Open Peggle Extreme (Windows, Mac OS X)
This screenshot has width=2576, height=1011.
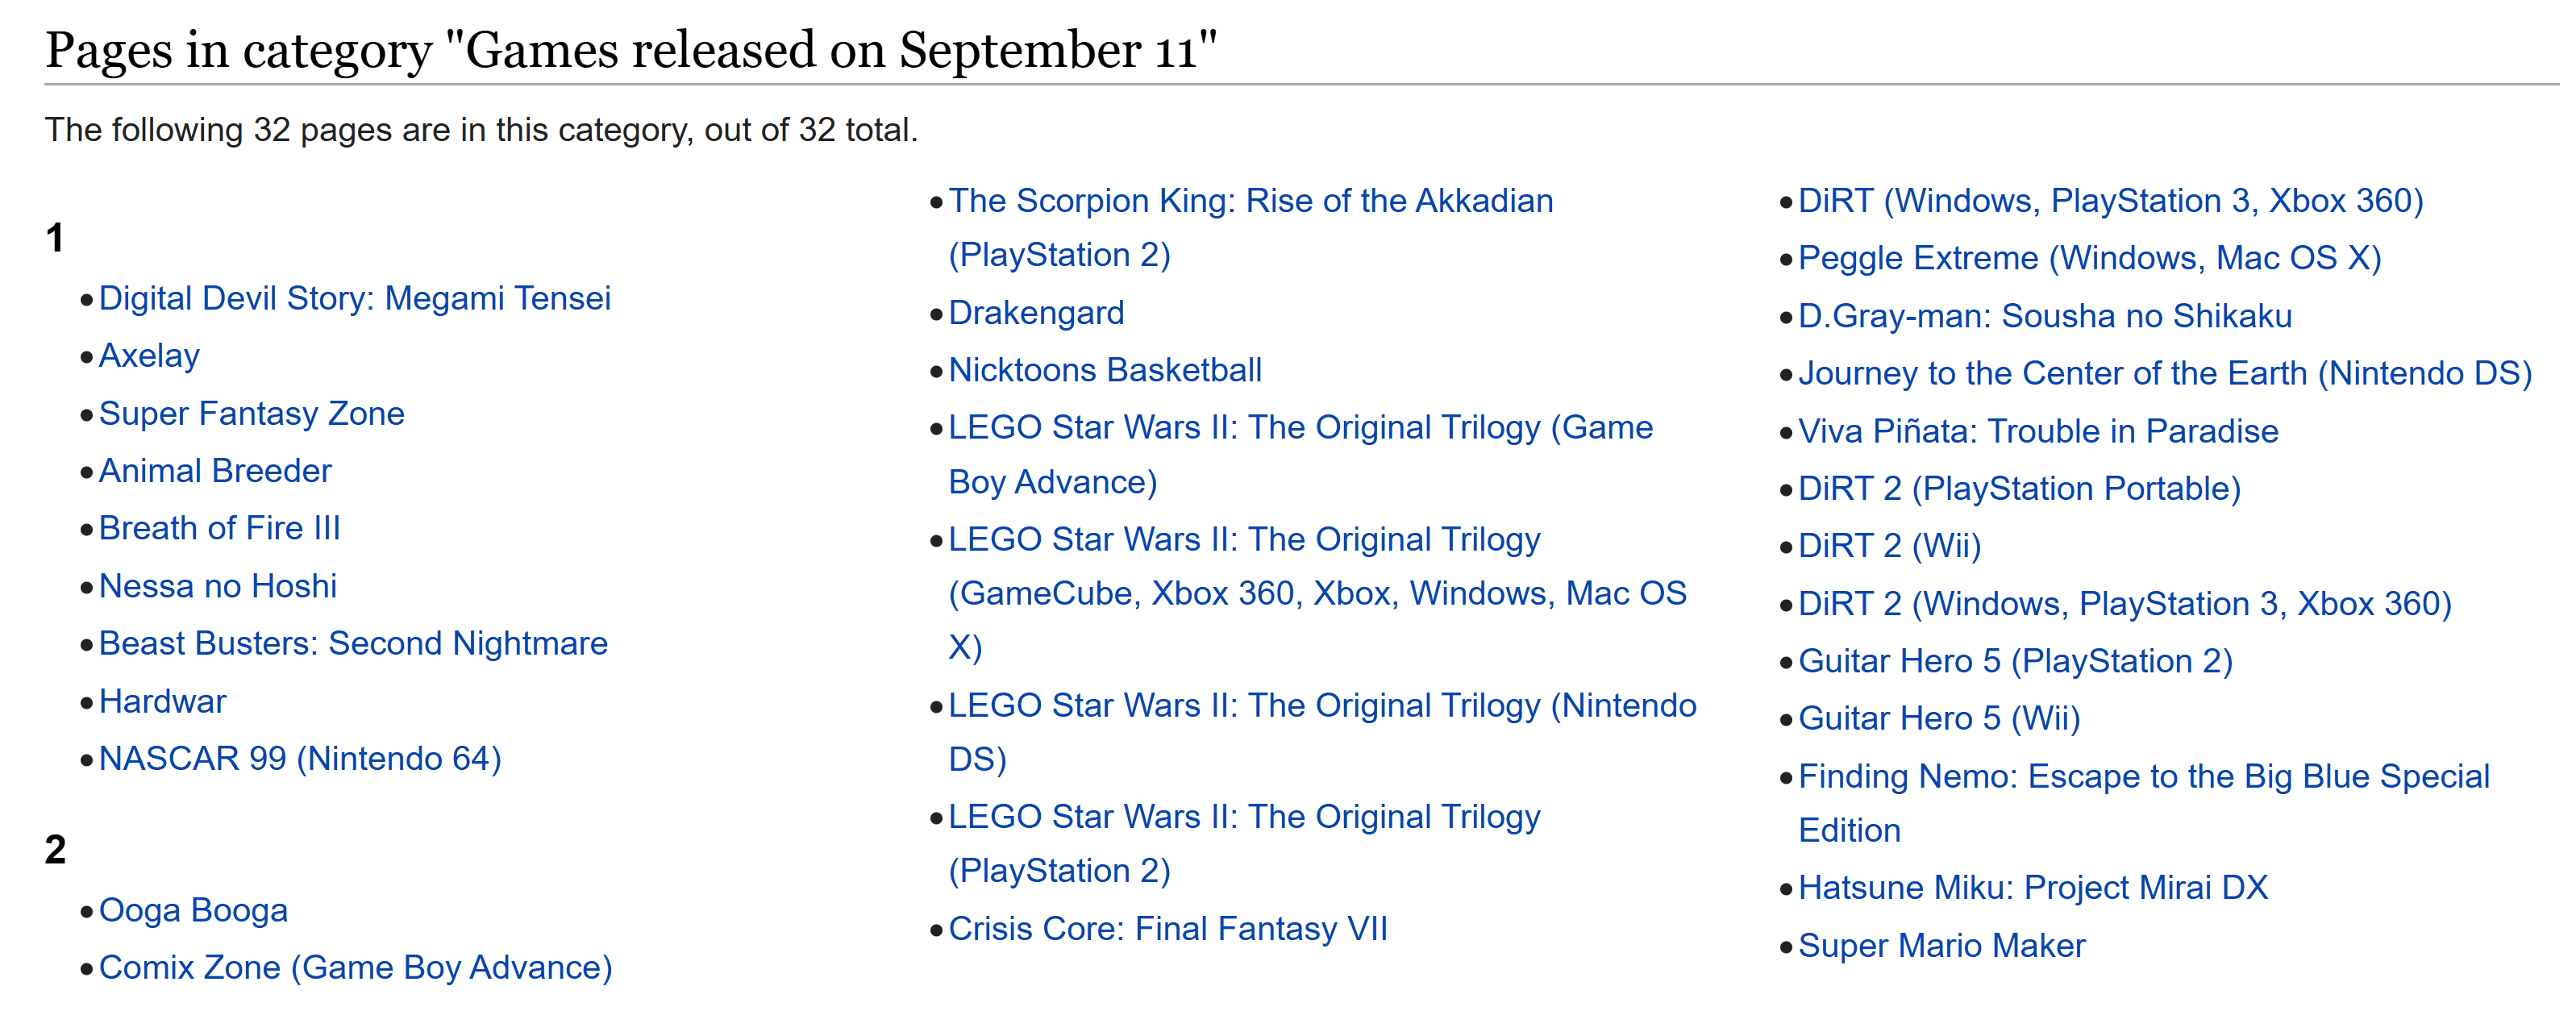pos(2089,258)
